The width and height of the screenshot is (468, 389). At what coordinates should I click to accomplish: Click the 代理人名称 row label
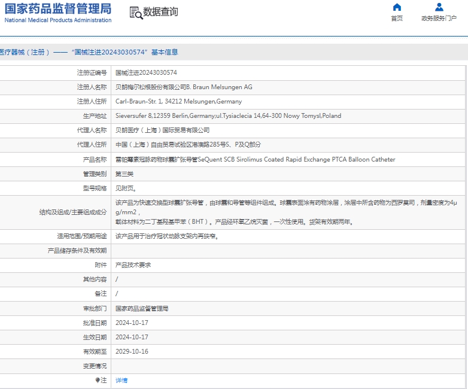coord(92,130)
